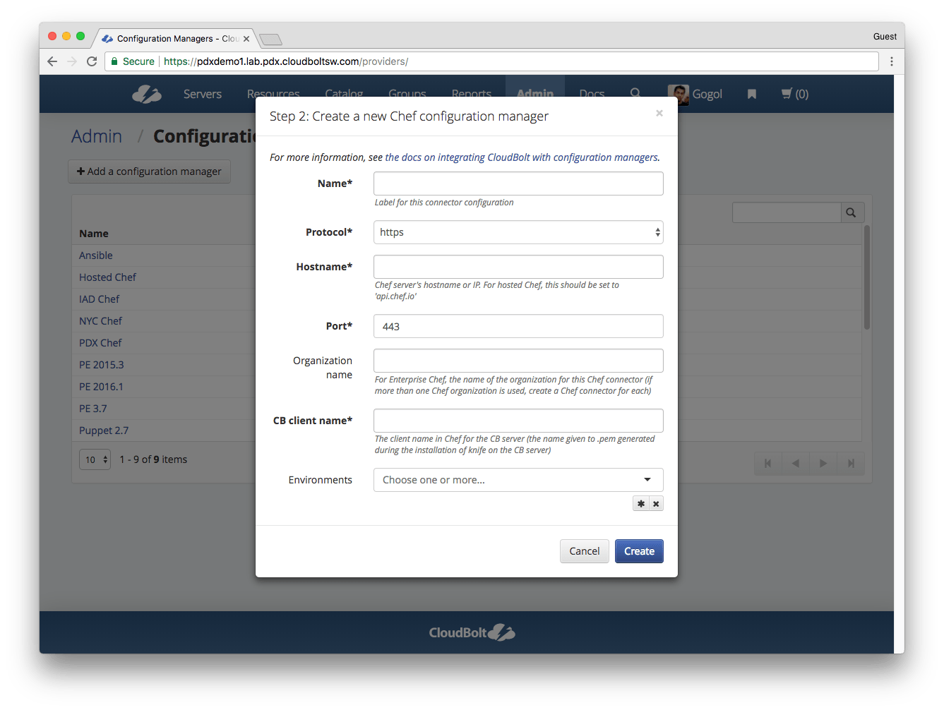Open the Environments multi-select dropdown

click(518, 480)
